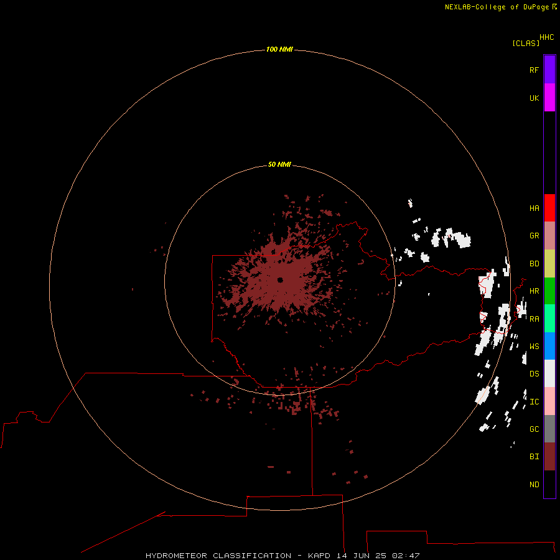Click the 14 JUN 25 date stamp

(x=361, y=556)
